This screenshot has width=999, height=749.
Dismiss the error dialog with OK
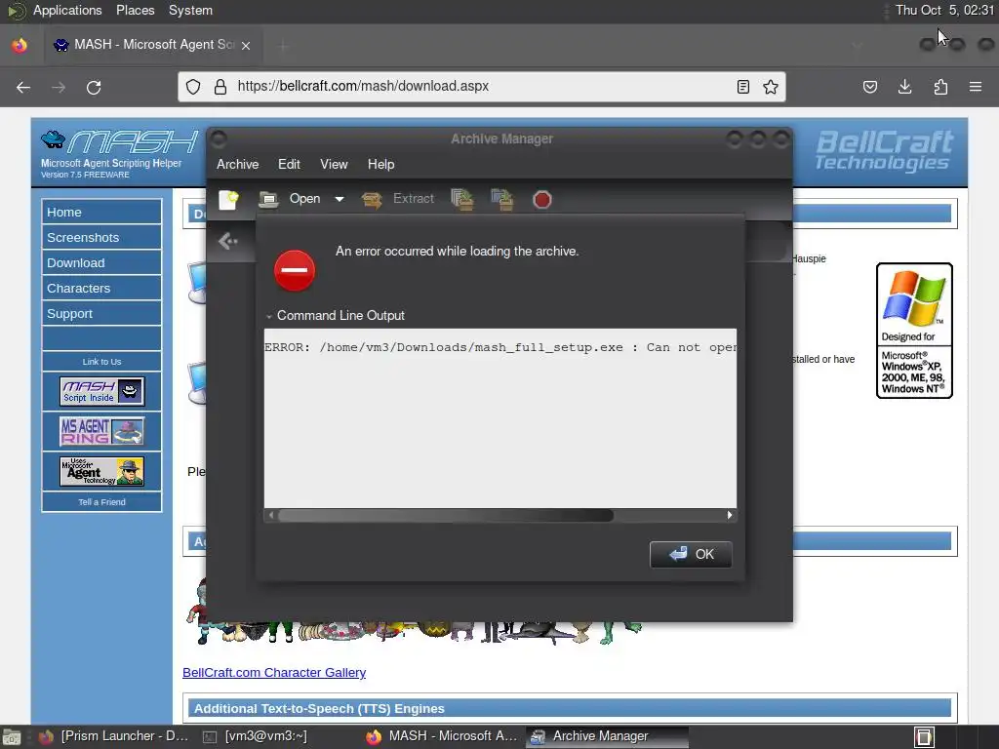coord(691,554)
